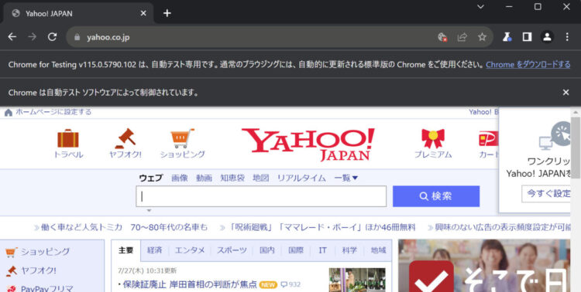Focus the Yahoo search input box
The height and width of the screenshot is (292, 581).
coord(261,196)
